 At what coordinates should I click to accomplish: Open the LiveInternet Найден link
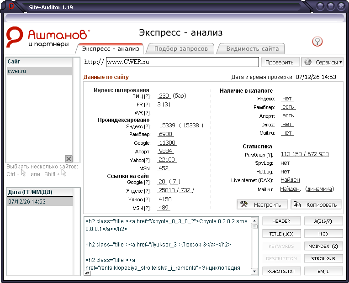coord(290,180)
